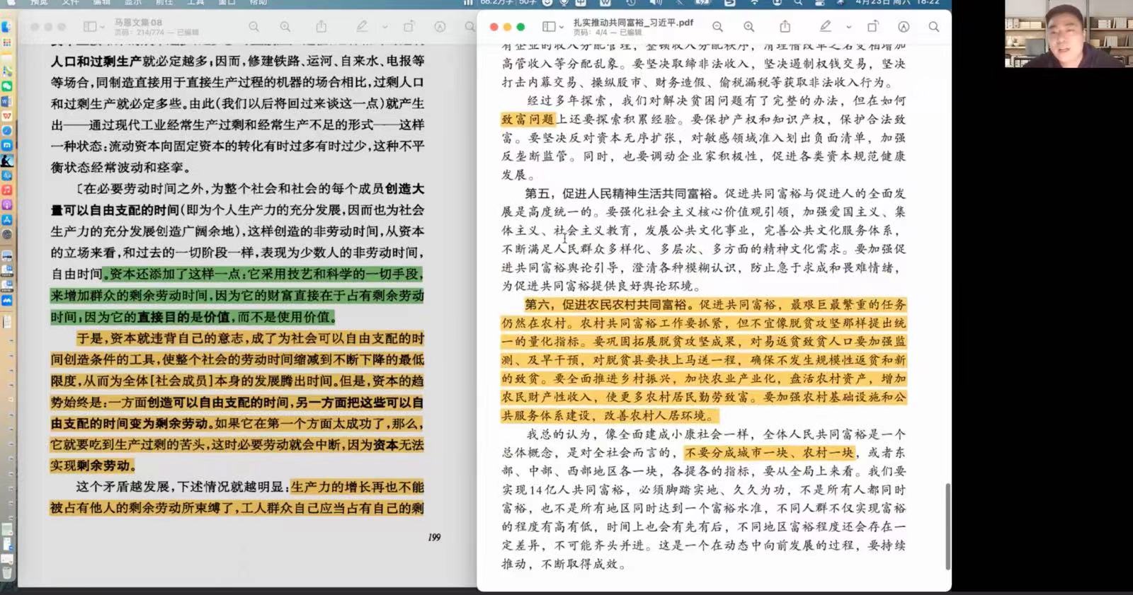Zoom out in the right PDF window
Screen dimensions: 1133x595
pos(717,27)
